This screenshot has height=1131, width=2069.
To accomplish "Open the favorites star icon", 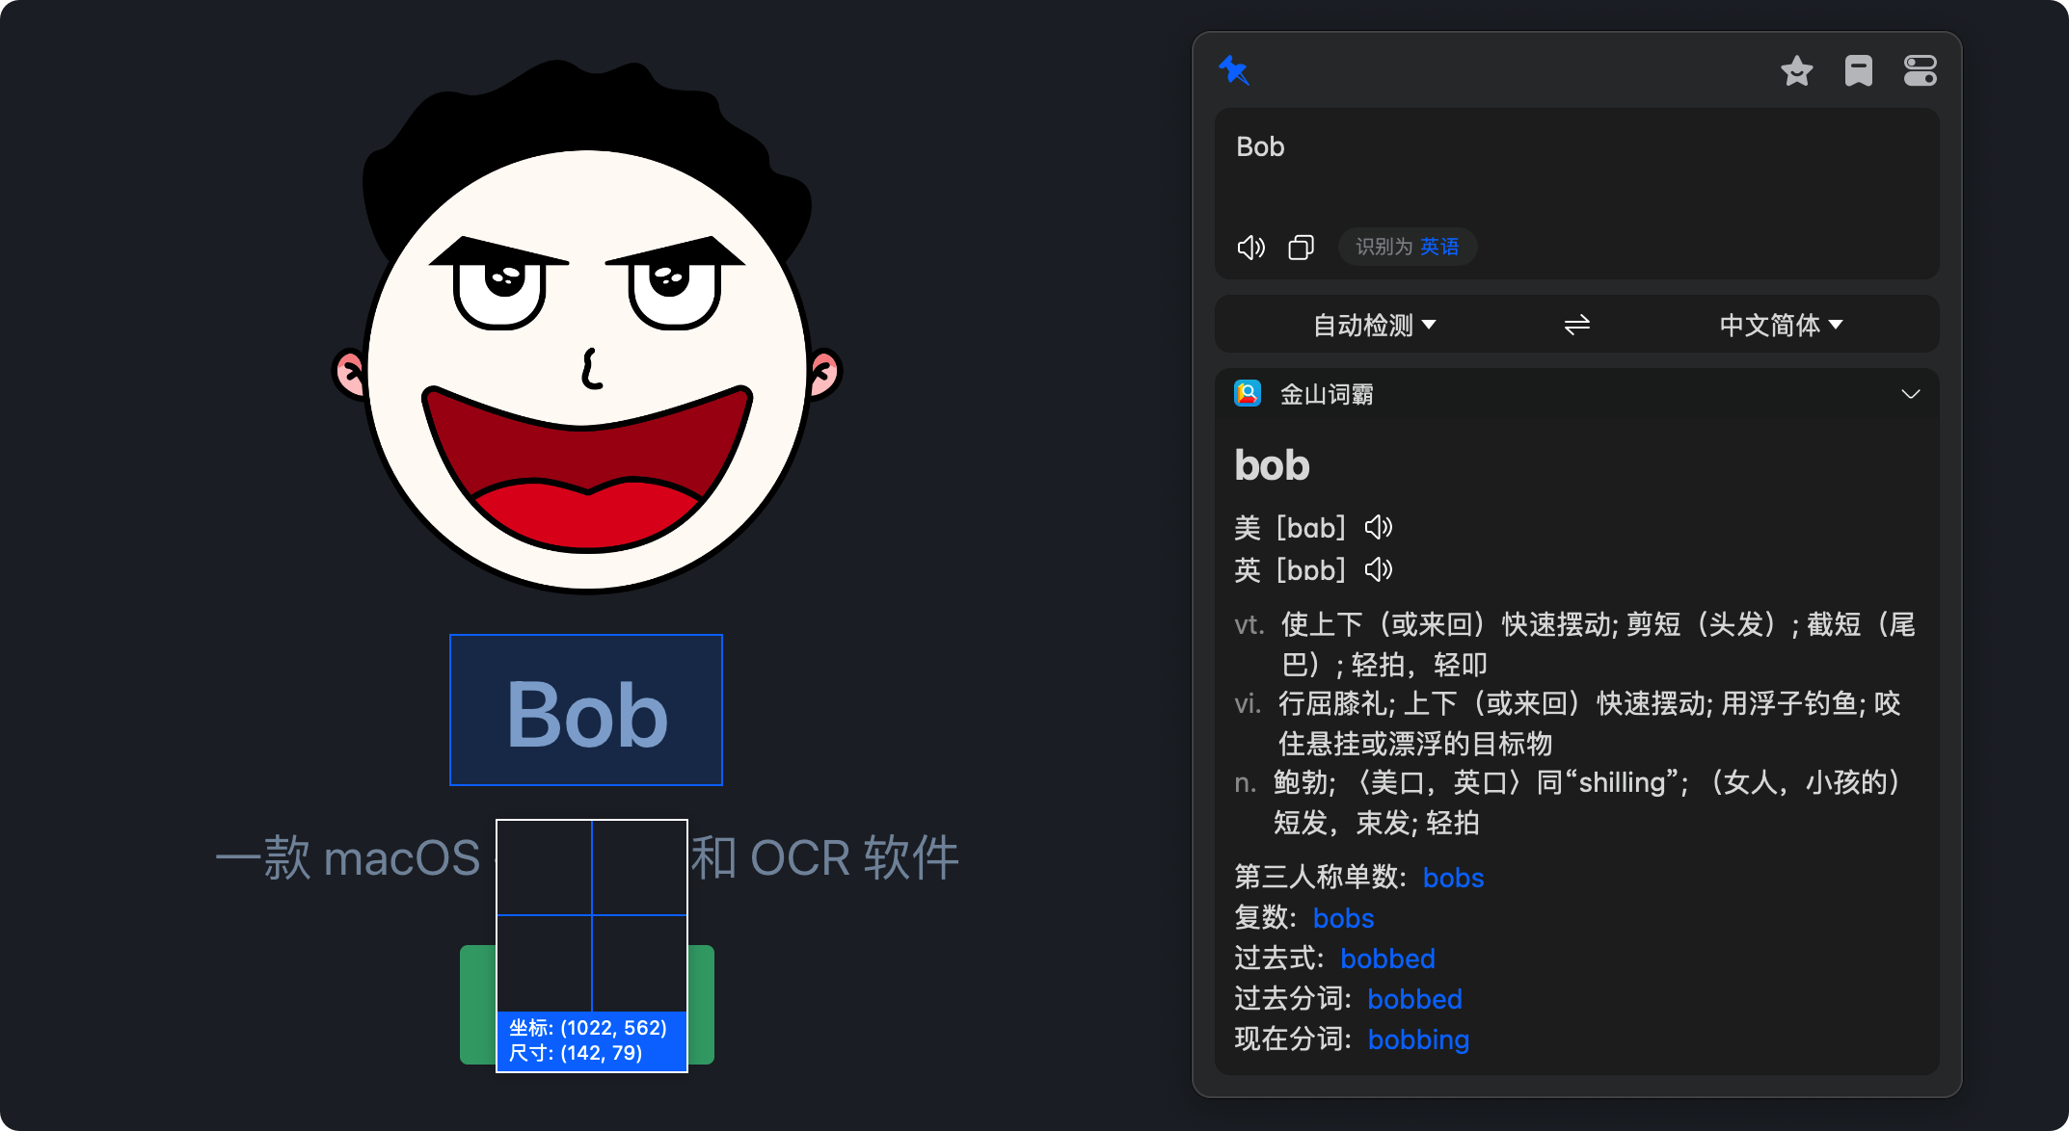I will [1796, 69].
